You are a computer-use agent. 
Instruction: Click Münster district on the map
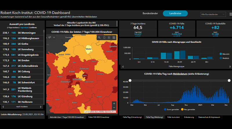[x=88, y=50]
